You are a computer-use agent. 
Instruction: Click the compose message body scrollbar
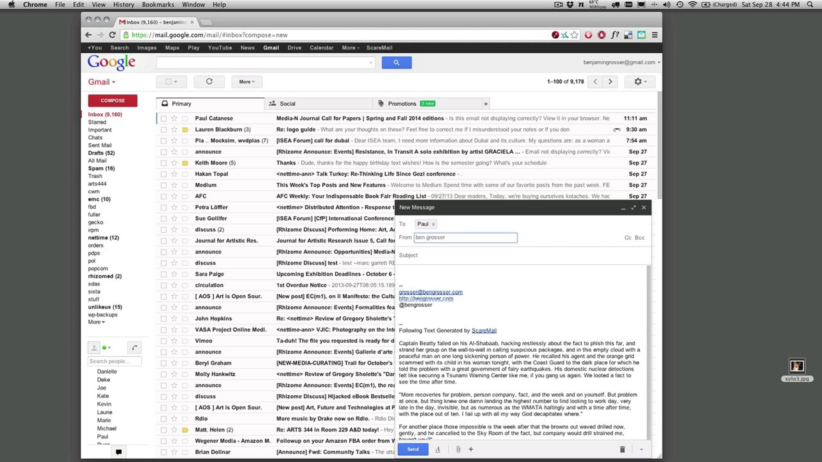point(648,352)
